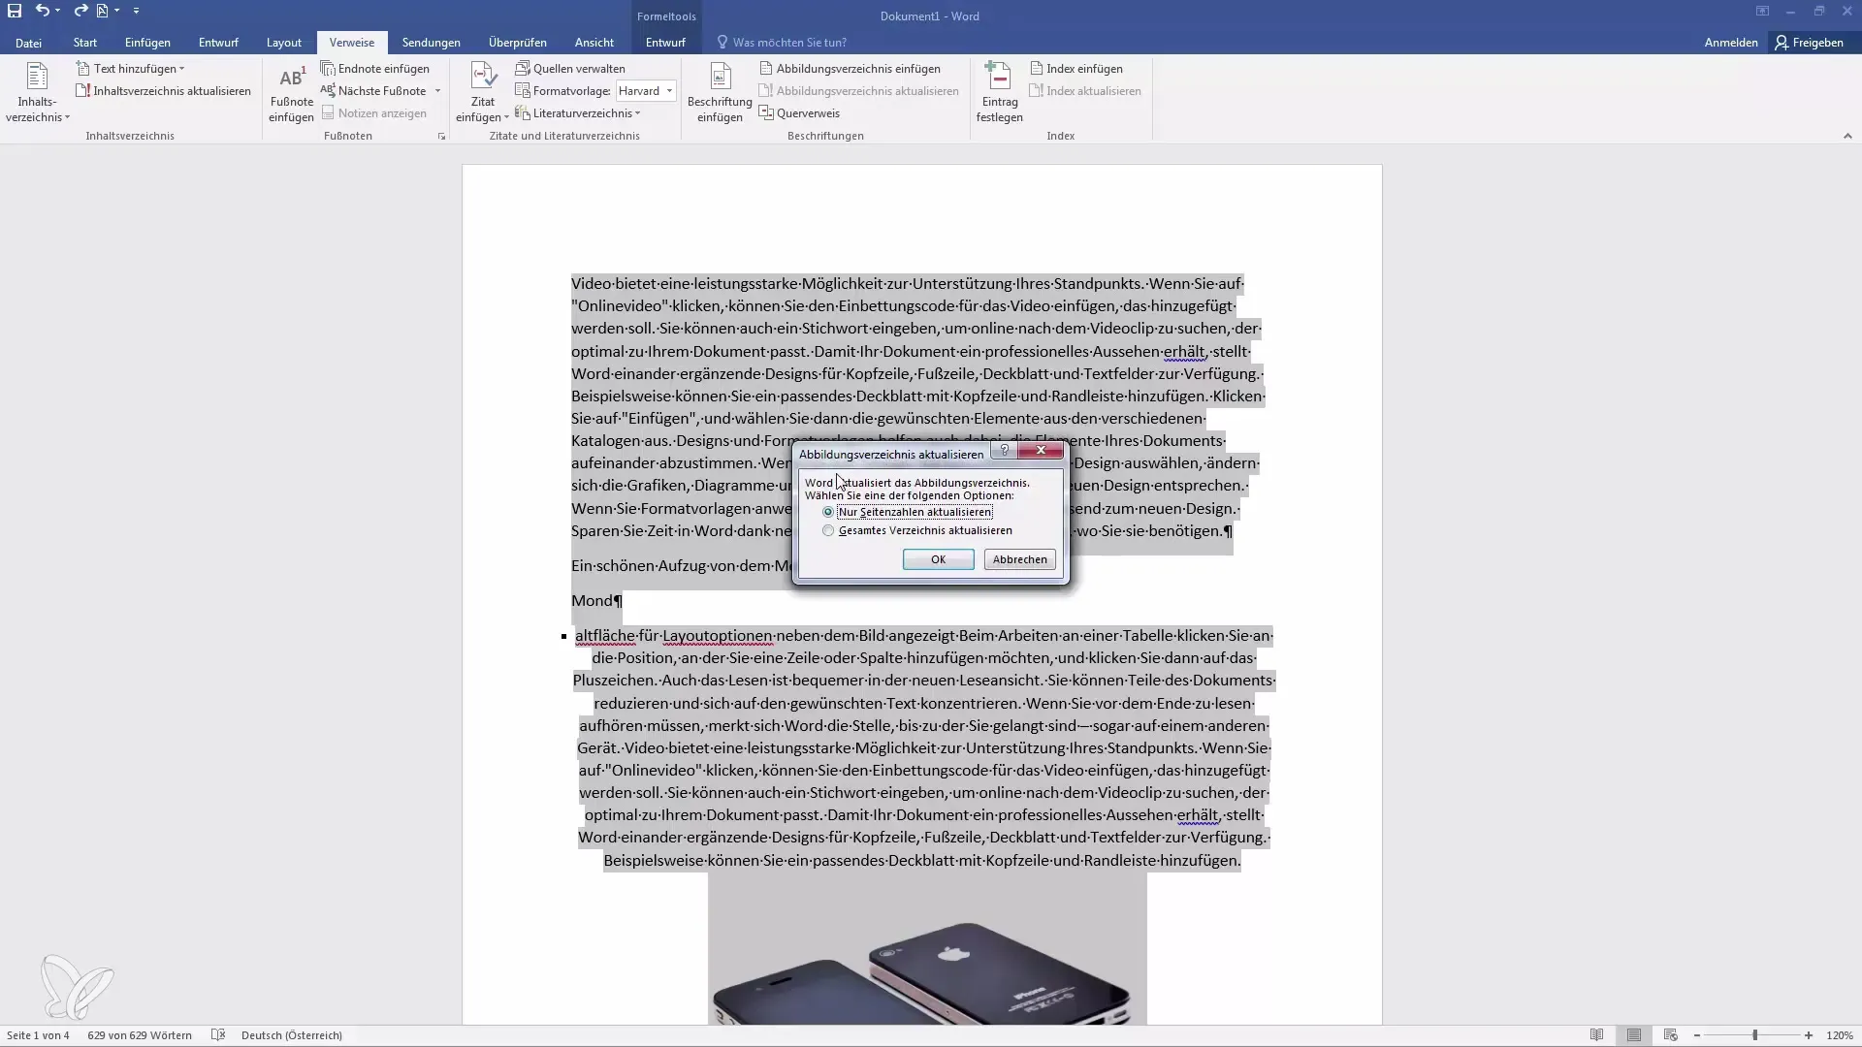The width and height of the screenshot is (1862, 1047).
Task: Click Seite 1 von 4 indicator
Action: click(38, 1035)
